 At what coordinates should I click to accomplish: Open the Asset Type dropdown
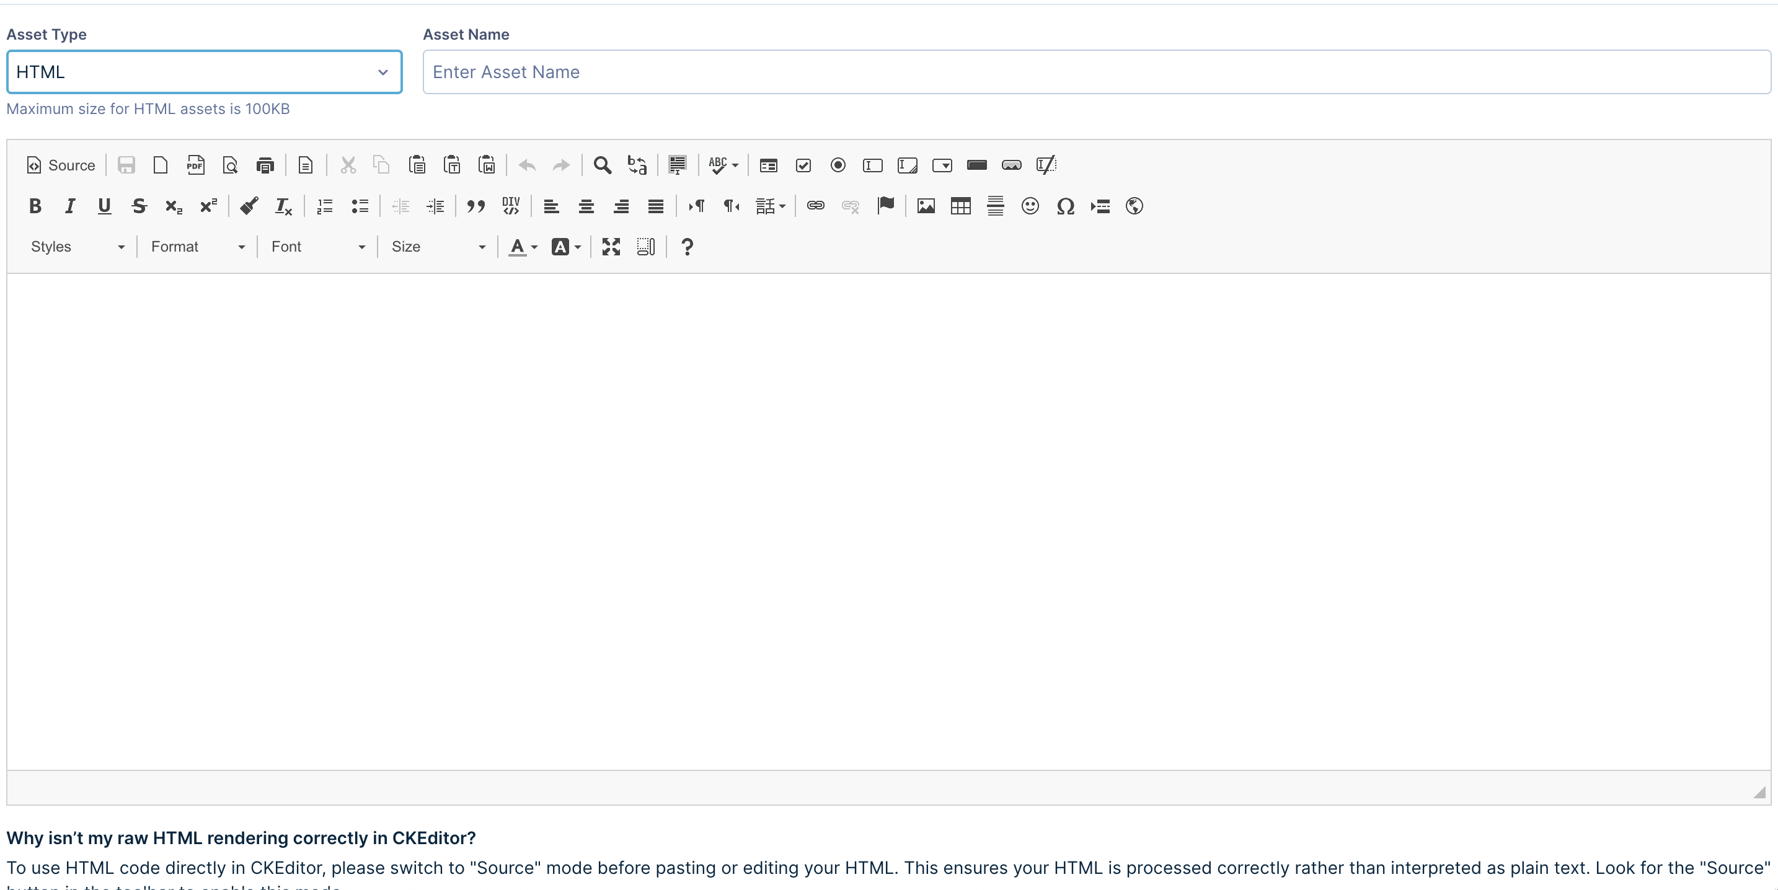coord(205,72)
